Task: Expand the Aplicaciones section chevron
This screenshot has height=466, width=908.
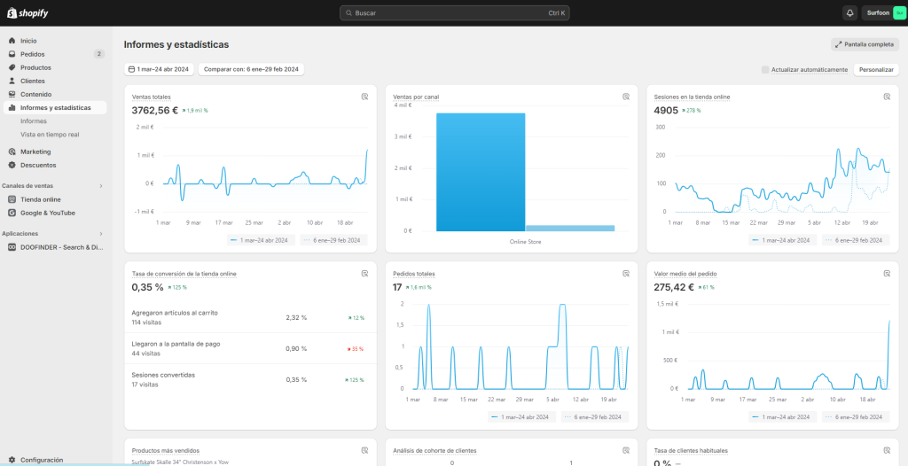Action: point(100,234)
